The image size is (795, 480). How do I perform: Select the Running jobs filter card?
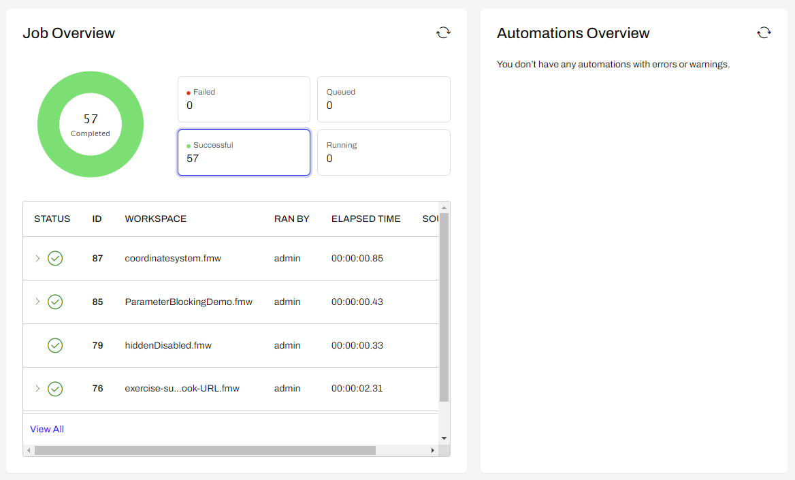pyautogui.click(x=383, y=153)
